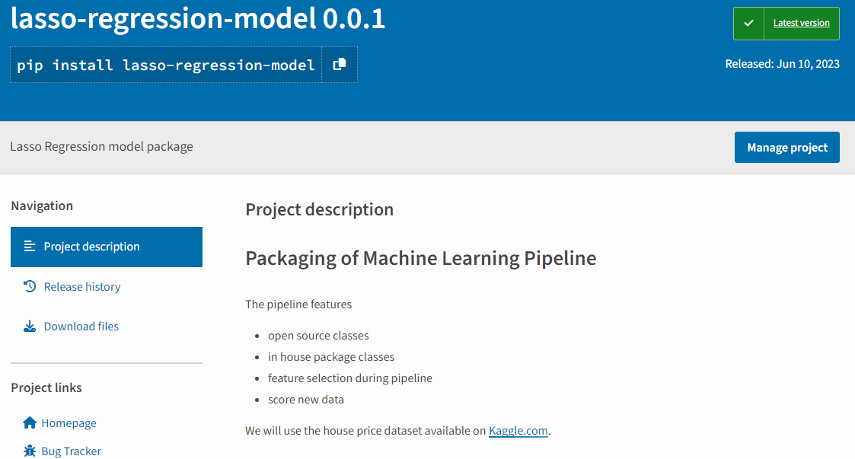This screenshot has width=855, height=459.
Task: Click the Bug Tracker bug icon
Action: (x=30, y=451)
